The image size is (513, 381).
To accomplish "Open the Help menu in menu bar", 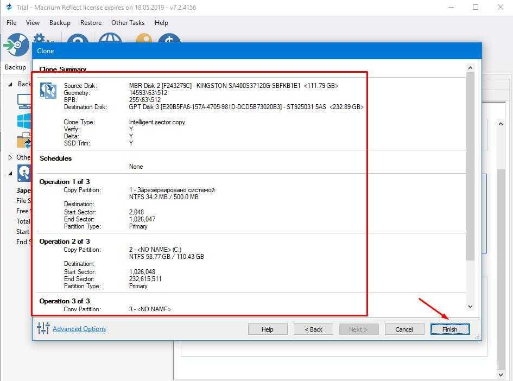I will [x=161, y=23].
